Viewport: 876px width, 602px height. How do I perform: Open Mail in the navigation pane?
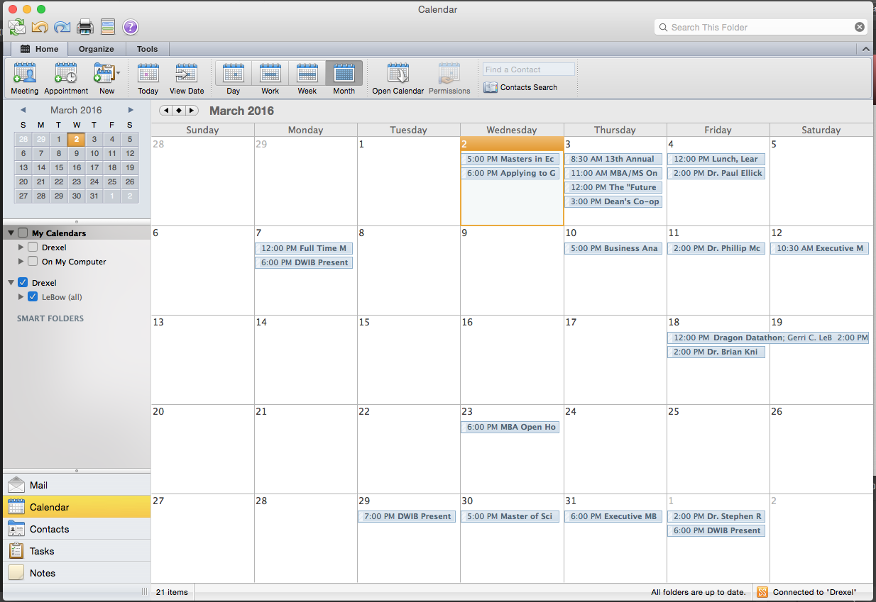(x=76, y=485)
